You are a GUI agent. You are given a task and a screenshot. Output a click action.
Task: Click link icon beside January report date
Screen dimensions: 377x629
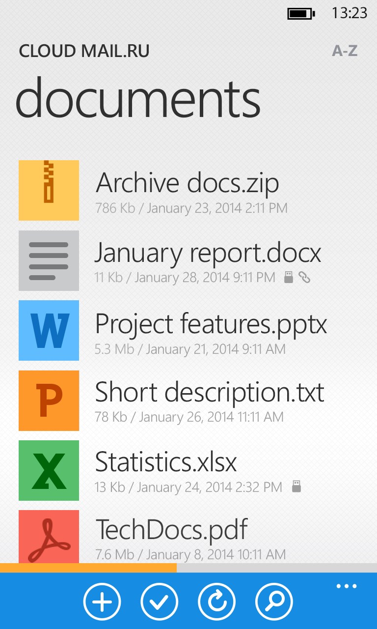[x=305, y=278]
